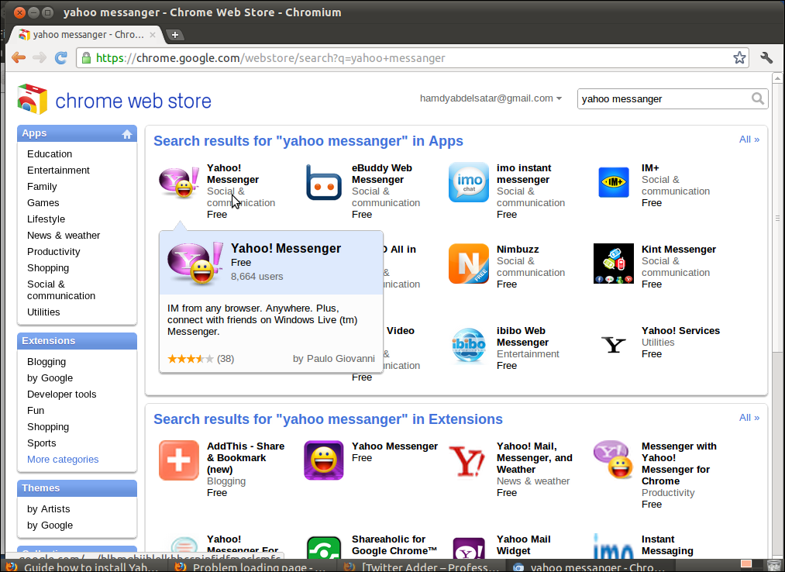
Task: Open the Yahoo Messenger extension smiley icon
Action: pos(324,460)
